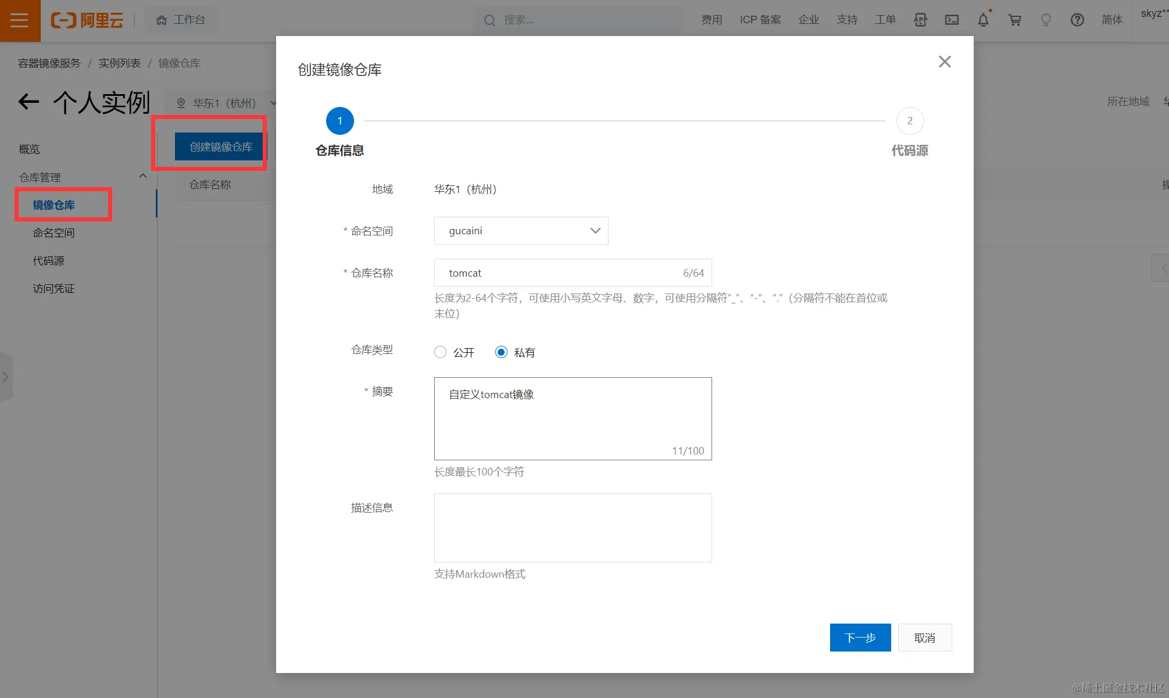This screenshot has width=1169, height=698.
Task: Select the 公开 radio button
Action: [441, 352]
